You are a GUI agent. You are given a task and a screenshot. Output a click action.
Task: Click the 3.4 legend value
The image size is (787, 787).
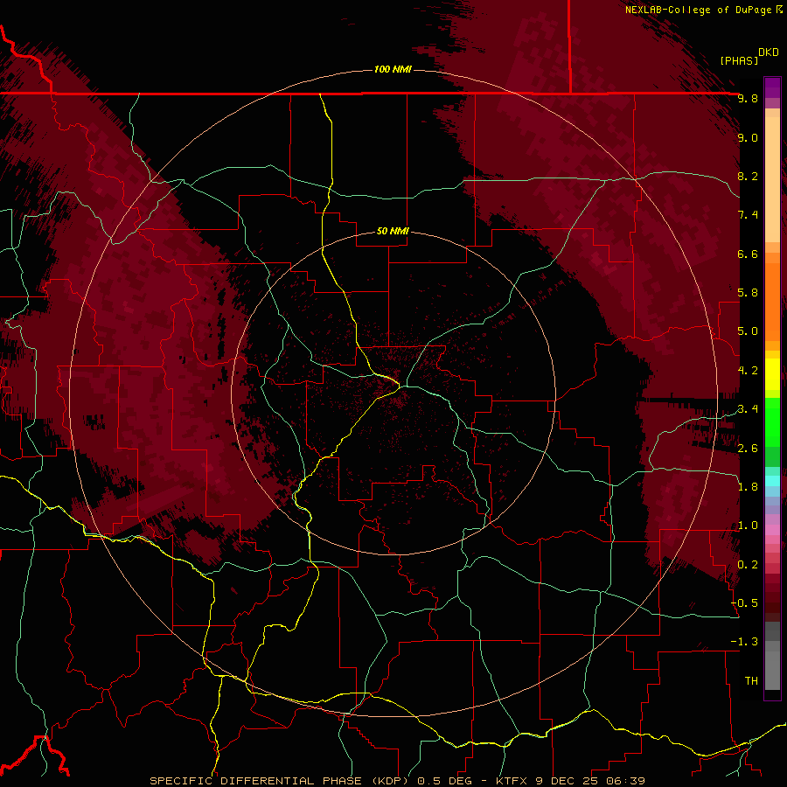pos(748,409)
